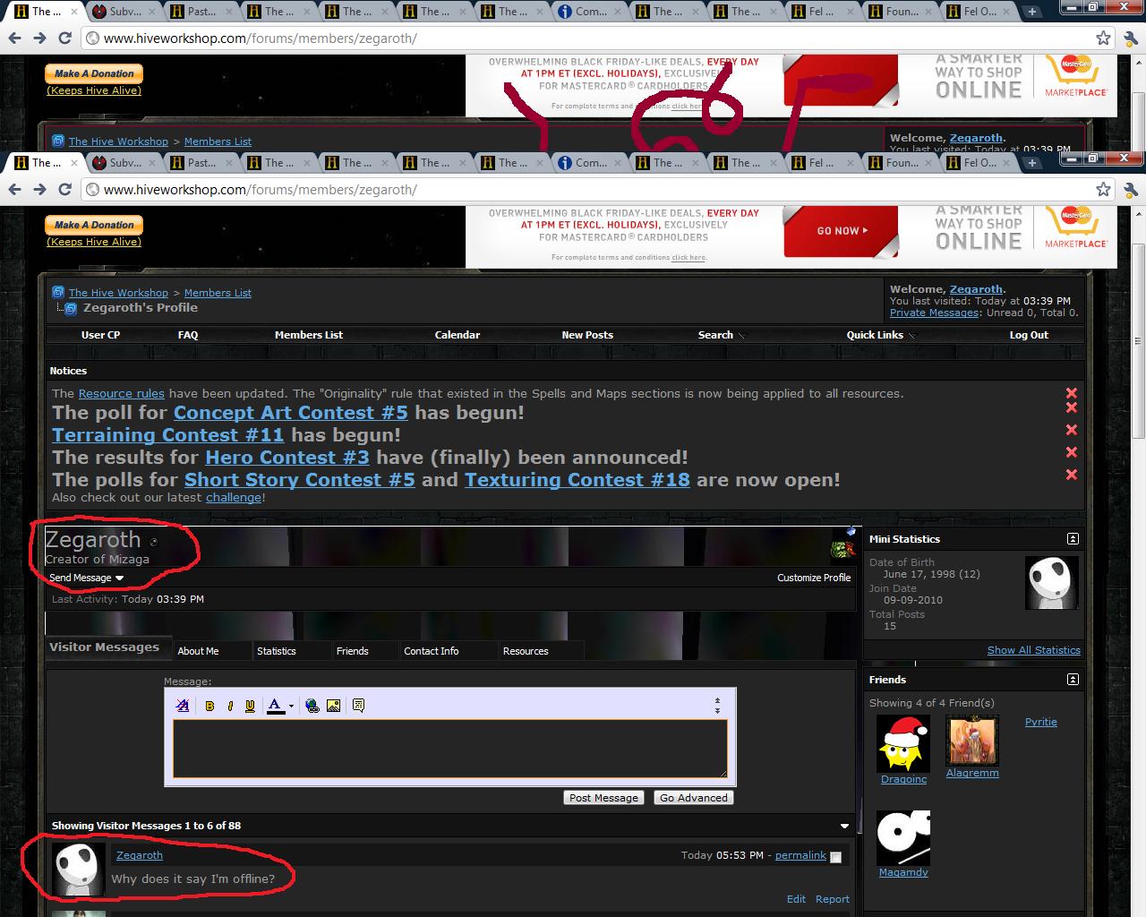Click the back arrow in top window
The width and height of the screenshot is (1146, 917).
(x=14, y=39)
